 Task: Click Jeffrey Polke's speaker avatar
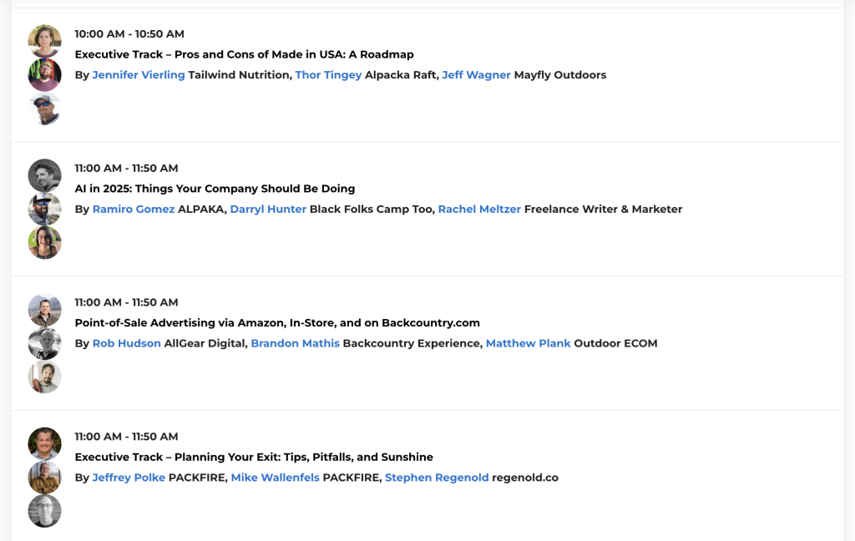coord(44,444)
